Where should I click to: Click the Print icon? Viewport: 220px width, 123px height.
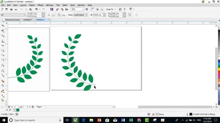point(16,9)
